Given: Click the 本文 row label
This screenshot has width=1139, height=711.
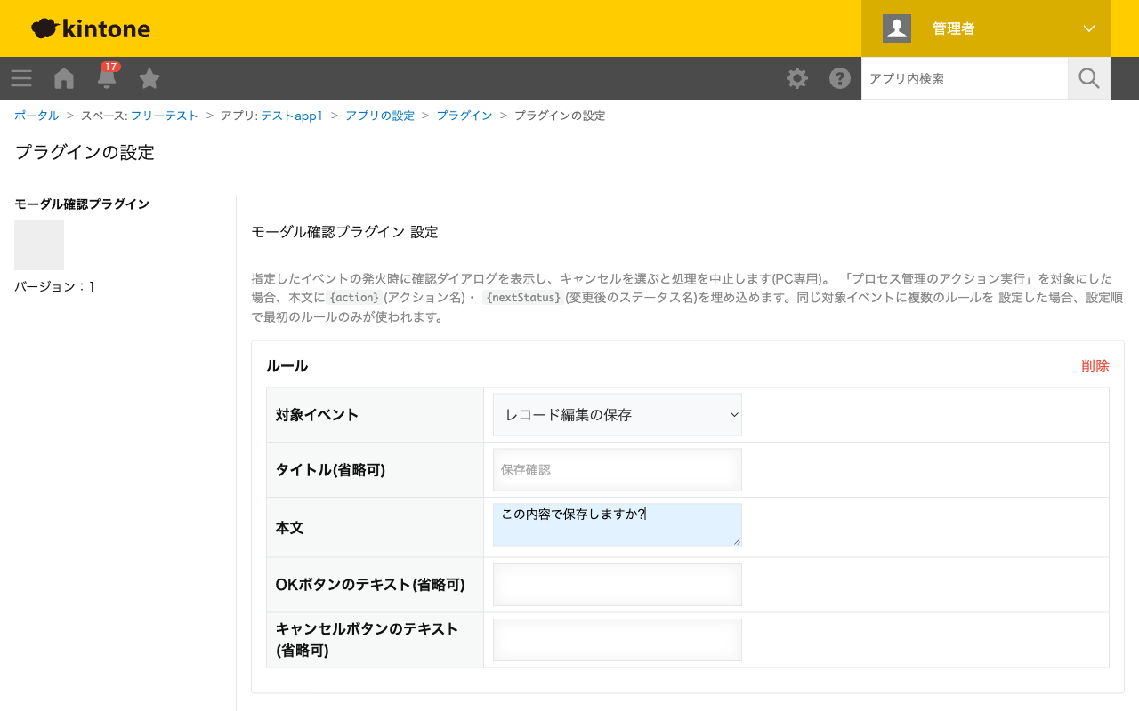Looking at the screenshot, I should 290,528.
